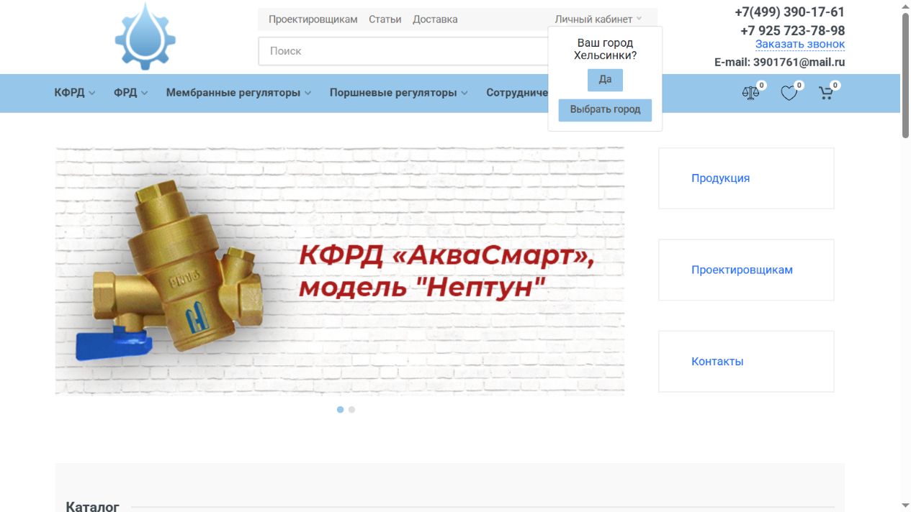The image size is (911, 512).
Task: Click the email 3901761@mail.ru
Action: pos(799,62)
